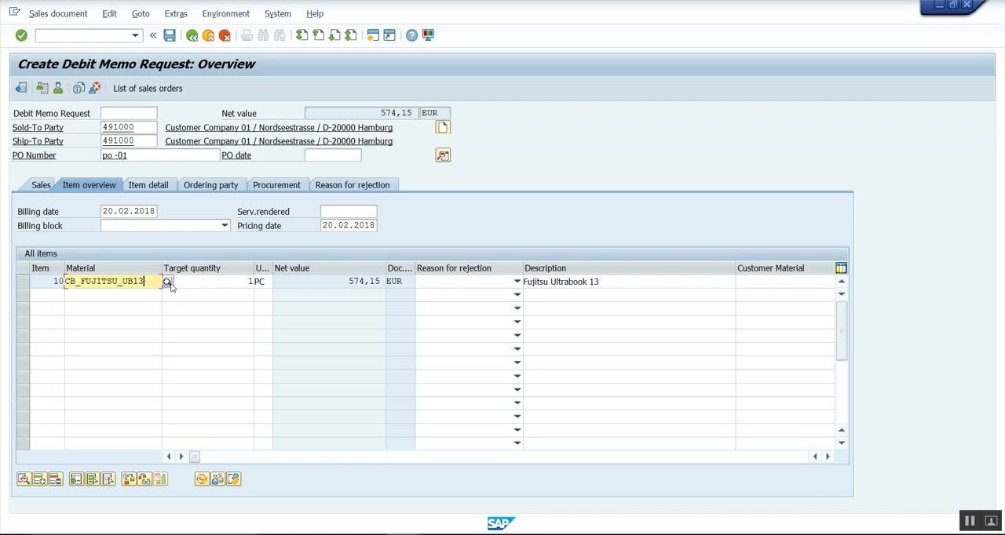Open the Help menu
The image size is (1005, 535).
pyautogui.click(x=315, y=13)
